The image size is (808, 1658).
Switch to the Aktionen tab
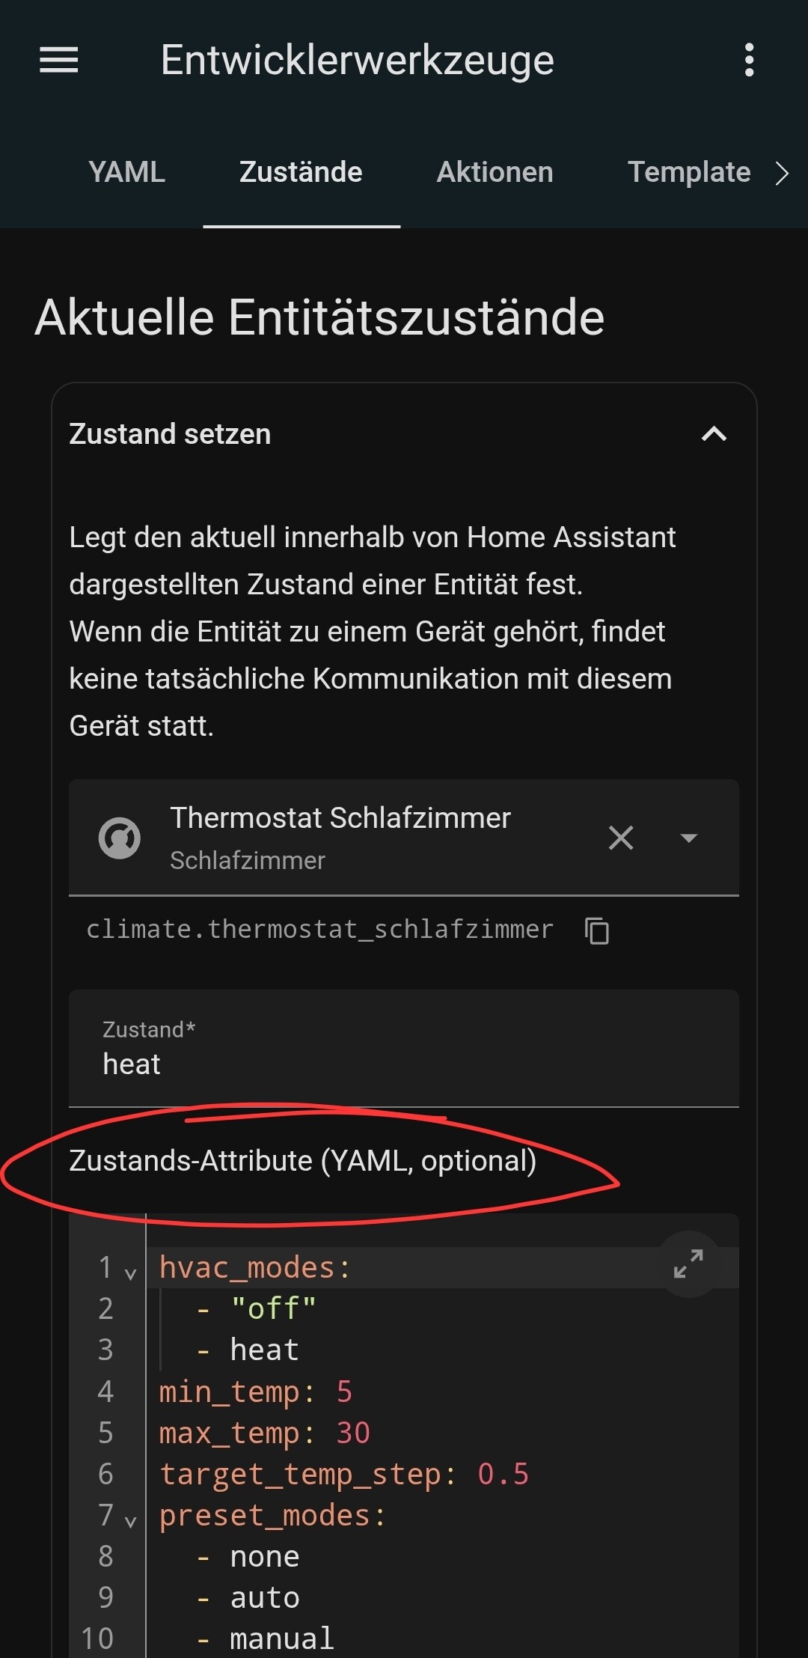tap(495, 172)
